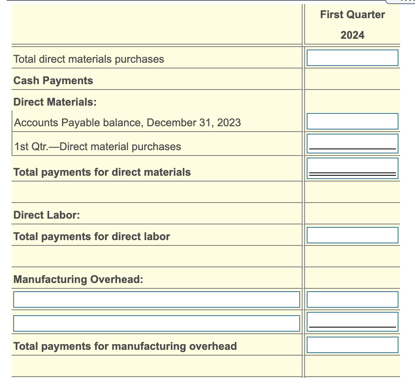Screen dimensions: 415x382
Task: Select the second Manufacturing Overhead description field
Action: (x=156, y=323)
